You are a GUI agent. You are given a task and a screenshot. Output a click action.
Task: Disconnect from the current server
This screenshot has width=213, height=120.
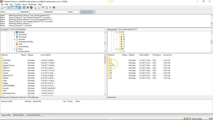[x=35, y=8]
